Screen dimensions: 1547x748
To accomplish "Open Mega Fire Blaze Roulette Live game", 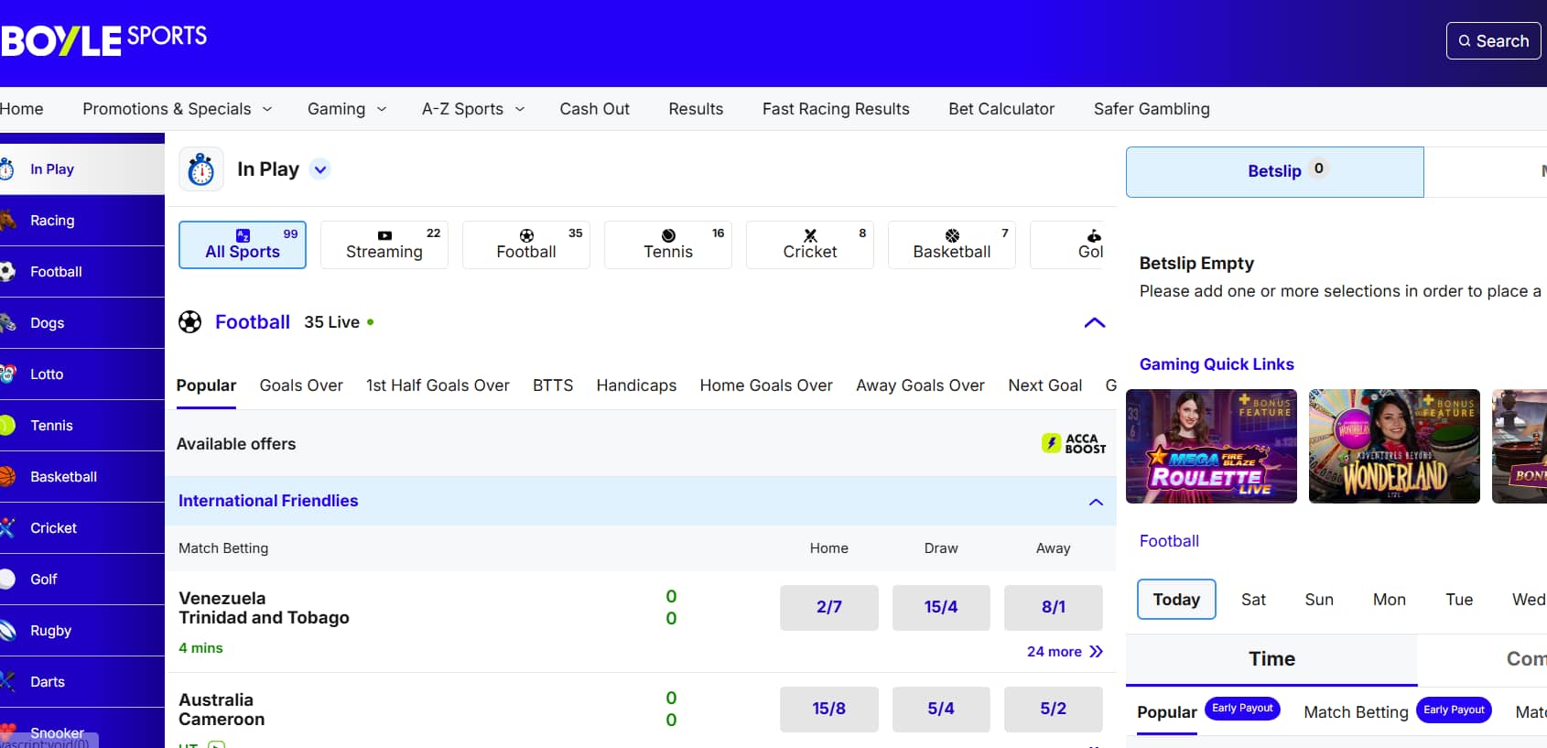I will point(1211,446).
